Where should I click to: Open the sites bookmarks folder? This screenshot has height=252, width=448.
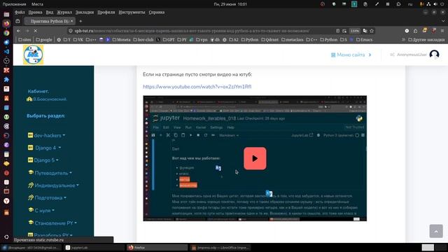click(x=24, y=40)
